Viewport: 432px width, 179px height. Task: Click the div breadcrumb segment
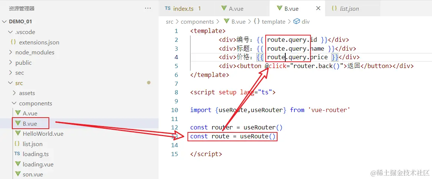306,22
